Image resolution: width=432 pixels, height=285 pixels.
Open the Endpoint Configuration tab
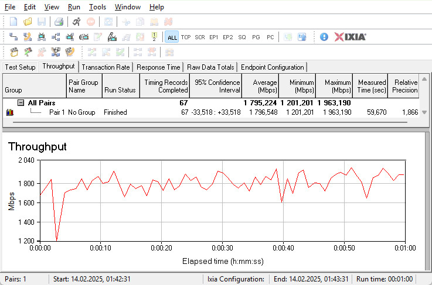tap(272, 67)
